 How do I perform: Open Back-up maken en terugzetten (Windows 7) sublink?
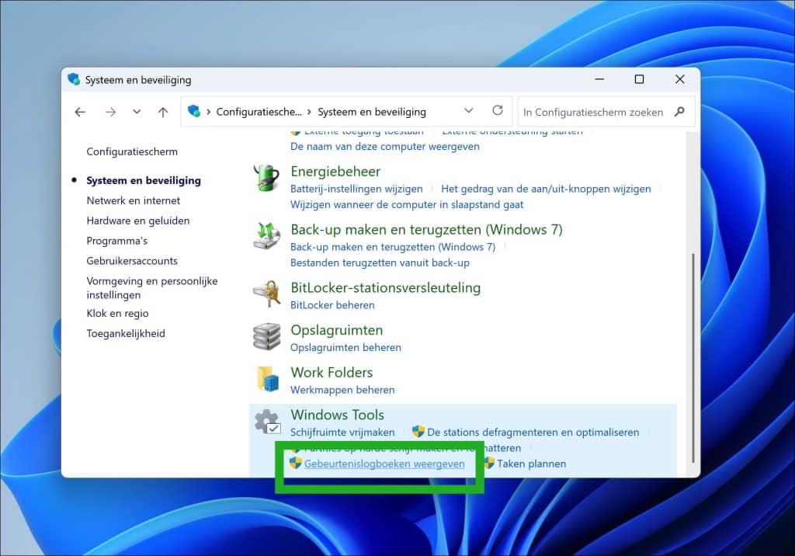click(x=393, y=247)
